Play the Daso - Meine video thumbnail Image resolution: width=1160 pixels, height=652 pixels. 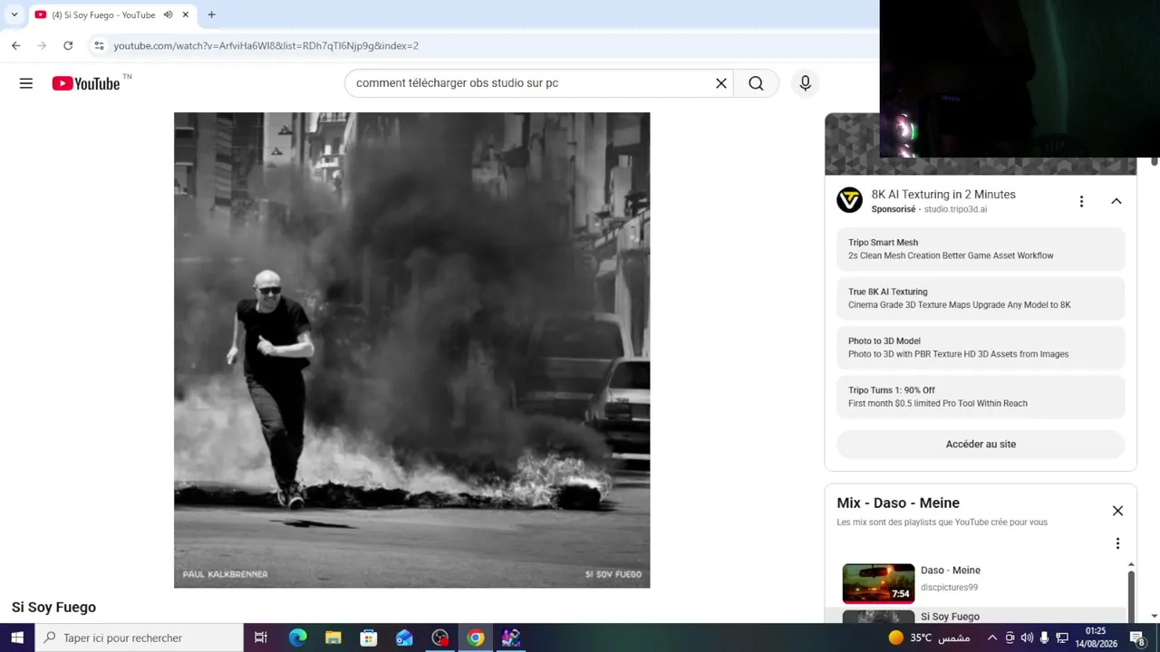point(878,583)
